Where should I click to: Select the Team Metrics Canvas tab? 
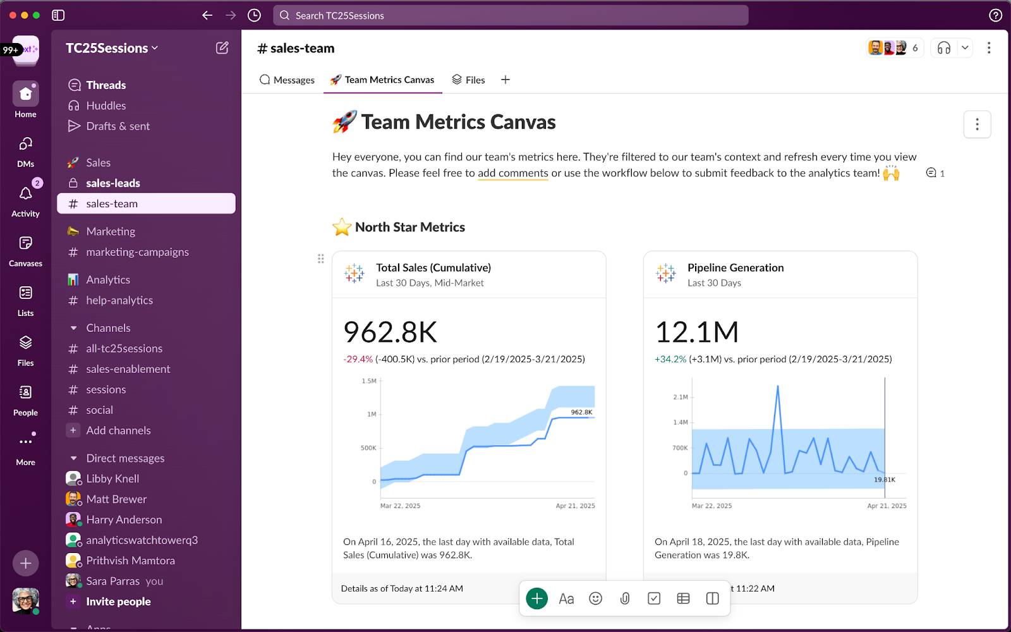pyautogui.click(x=382, y=80)
